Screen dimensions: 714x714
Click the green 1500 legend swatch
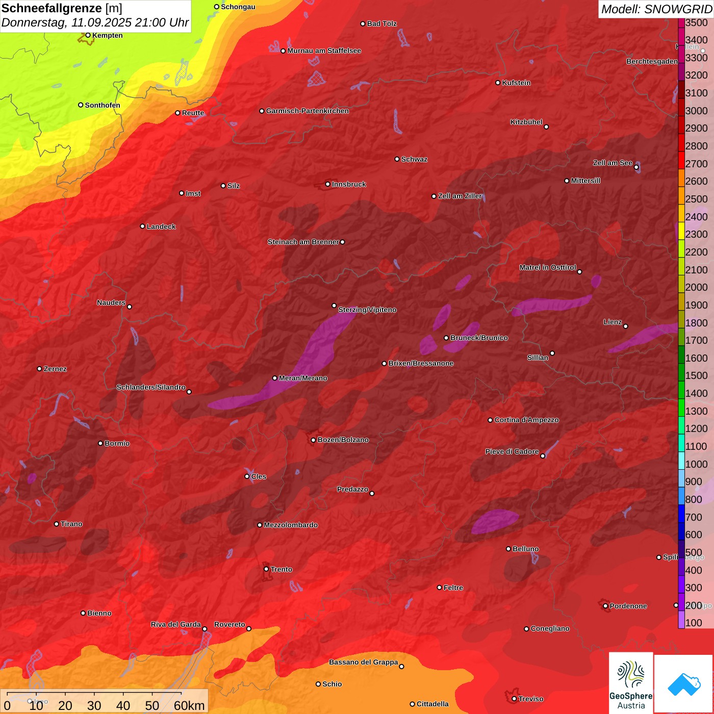click(x=681, y=372)
